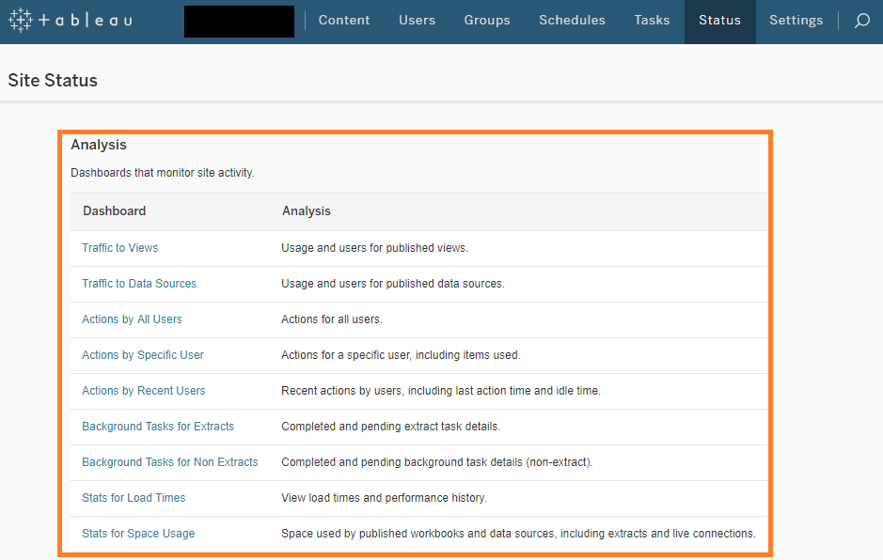Click the Analysis column header
883x560 pixels.
pos(307,211)
